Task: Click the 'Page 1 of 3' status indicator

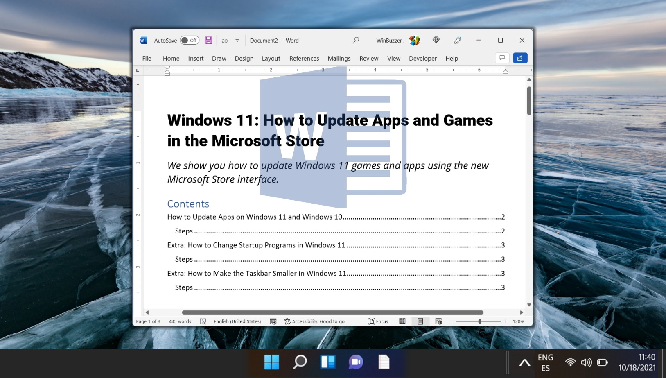Action: (148, 321)
